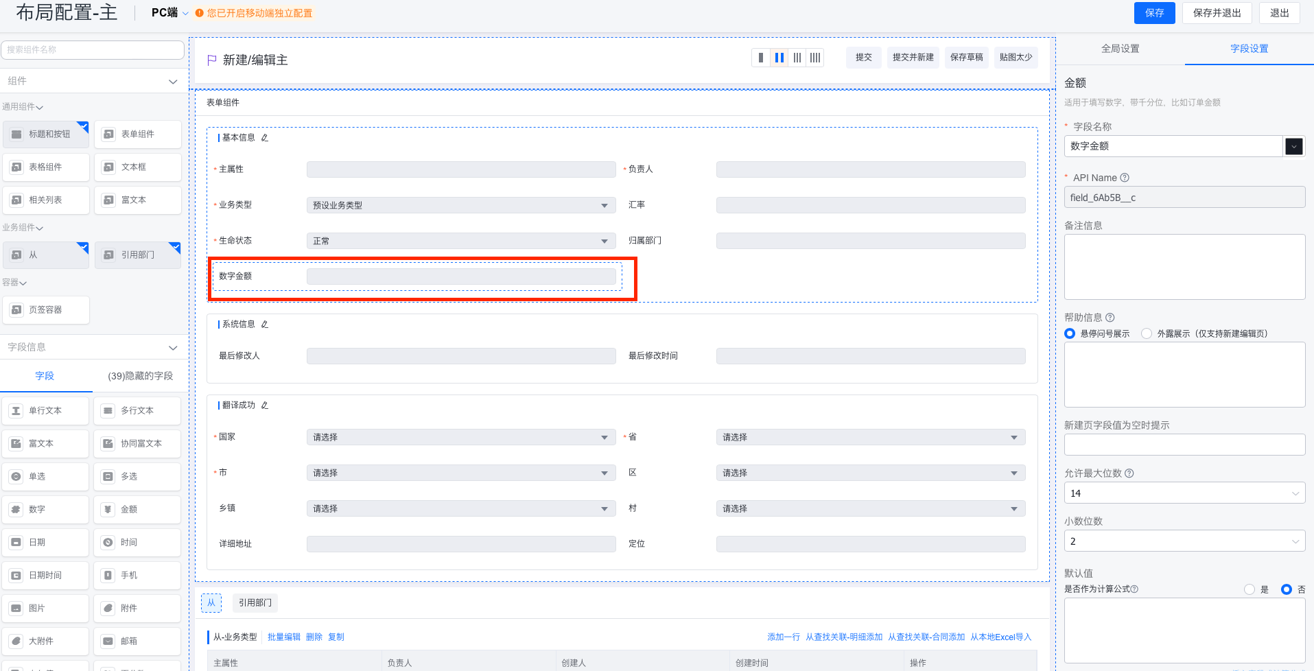The width and height of the screenshot is (1314, 671).
Task: Switch to the 引用部门 tab below the form
Action: coord(255,603)
